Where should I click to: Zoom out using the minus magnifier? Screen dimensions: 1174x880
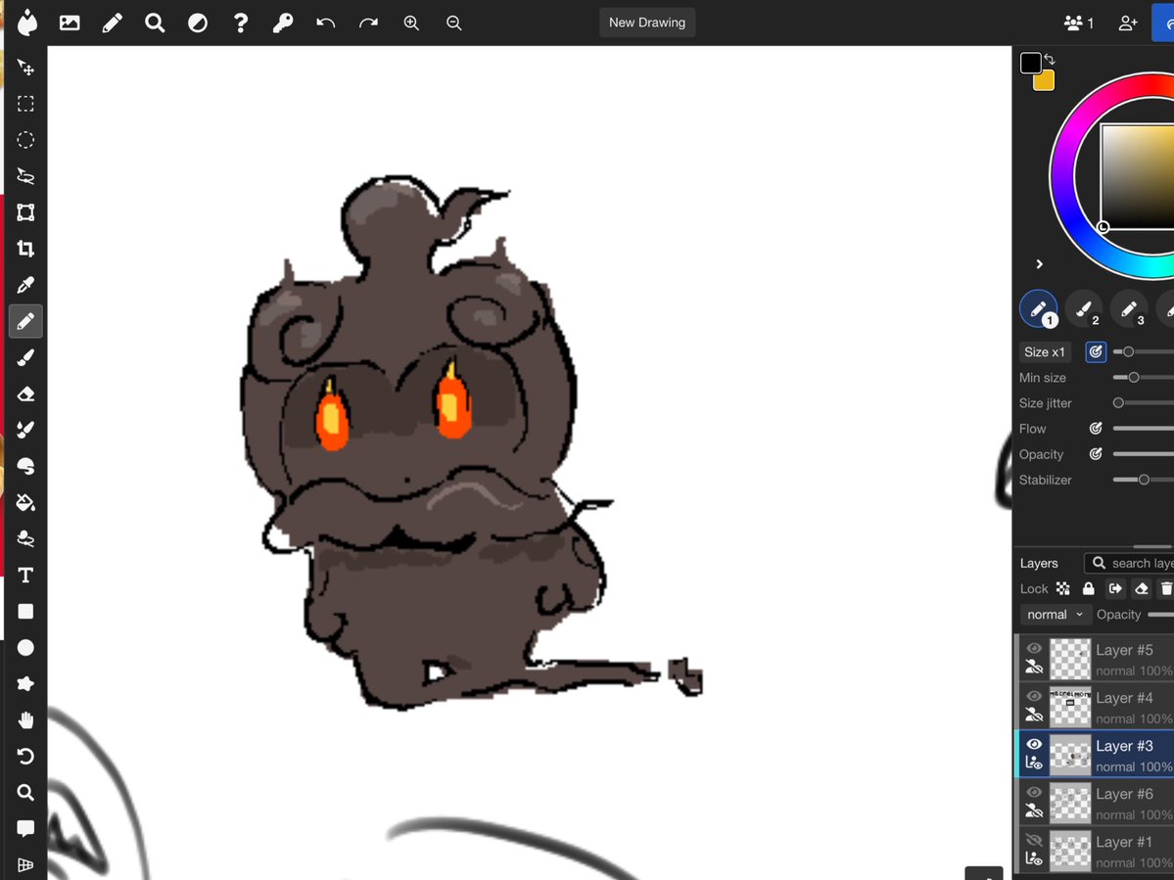[x=453, y=23]
